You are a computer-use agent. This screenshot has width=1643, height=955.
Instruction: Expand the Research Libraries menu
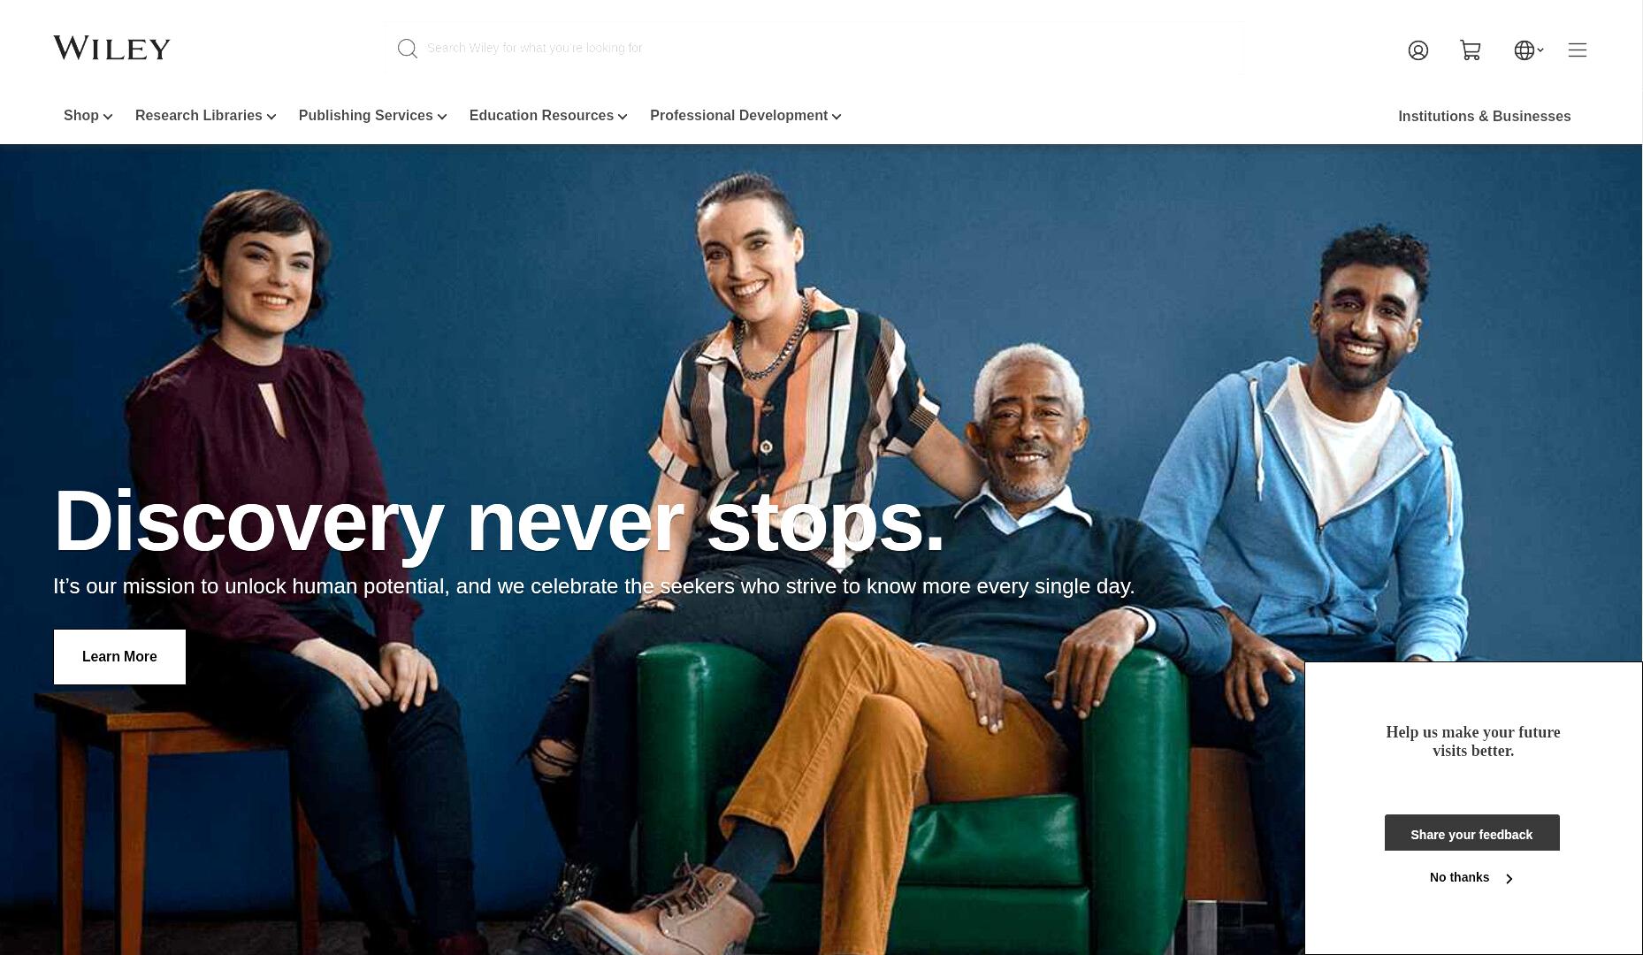click(205, 116)
